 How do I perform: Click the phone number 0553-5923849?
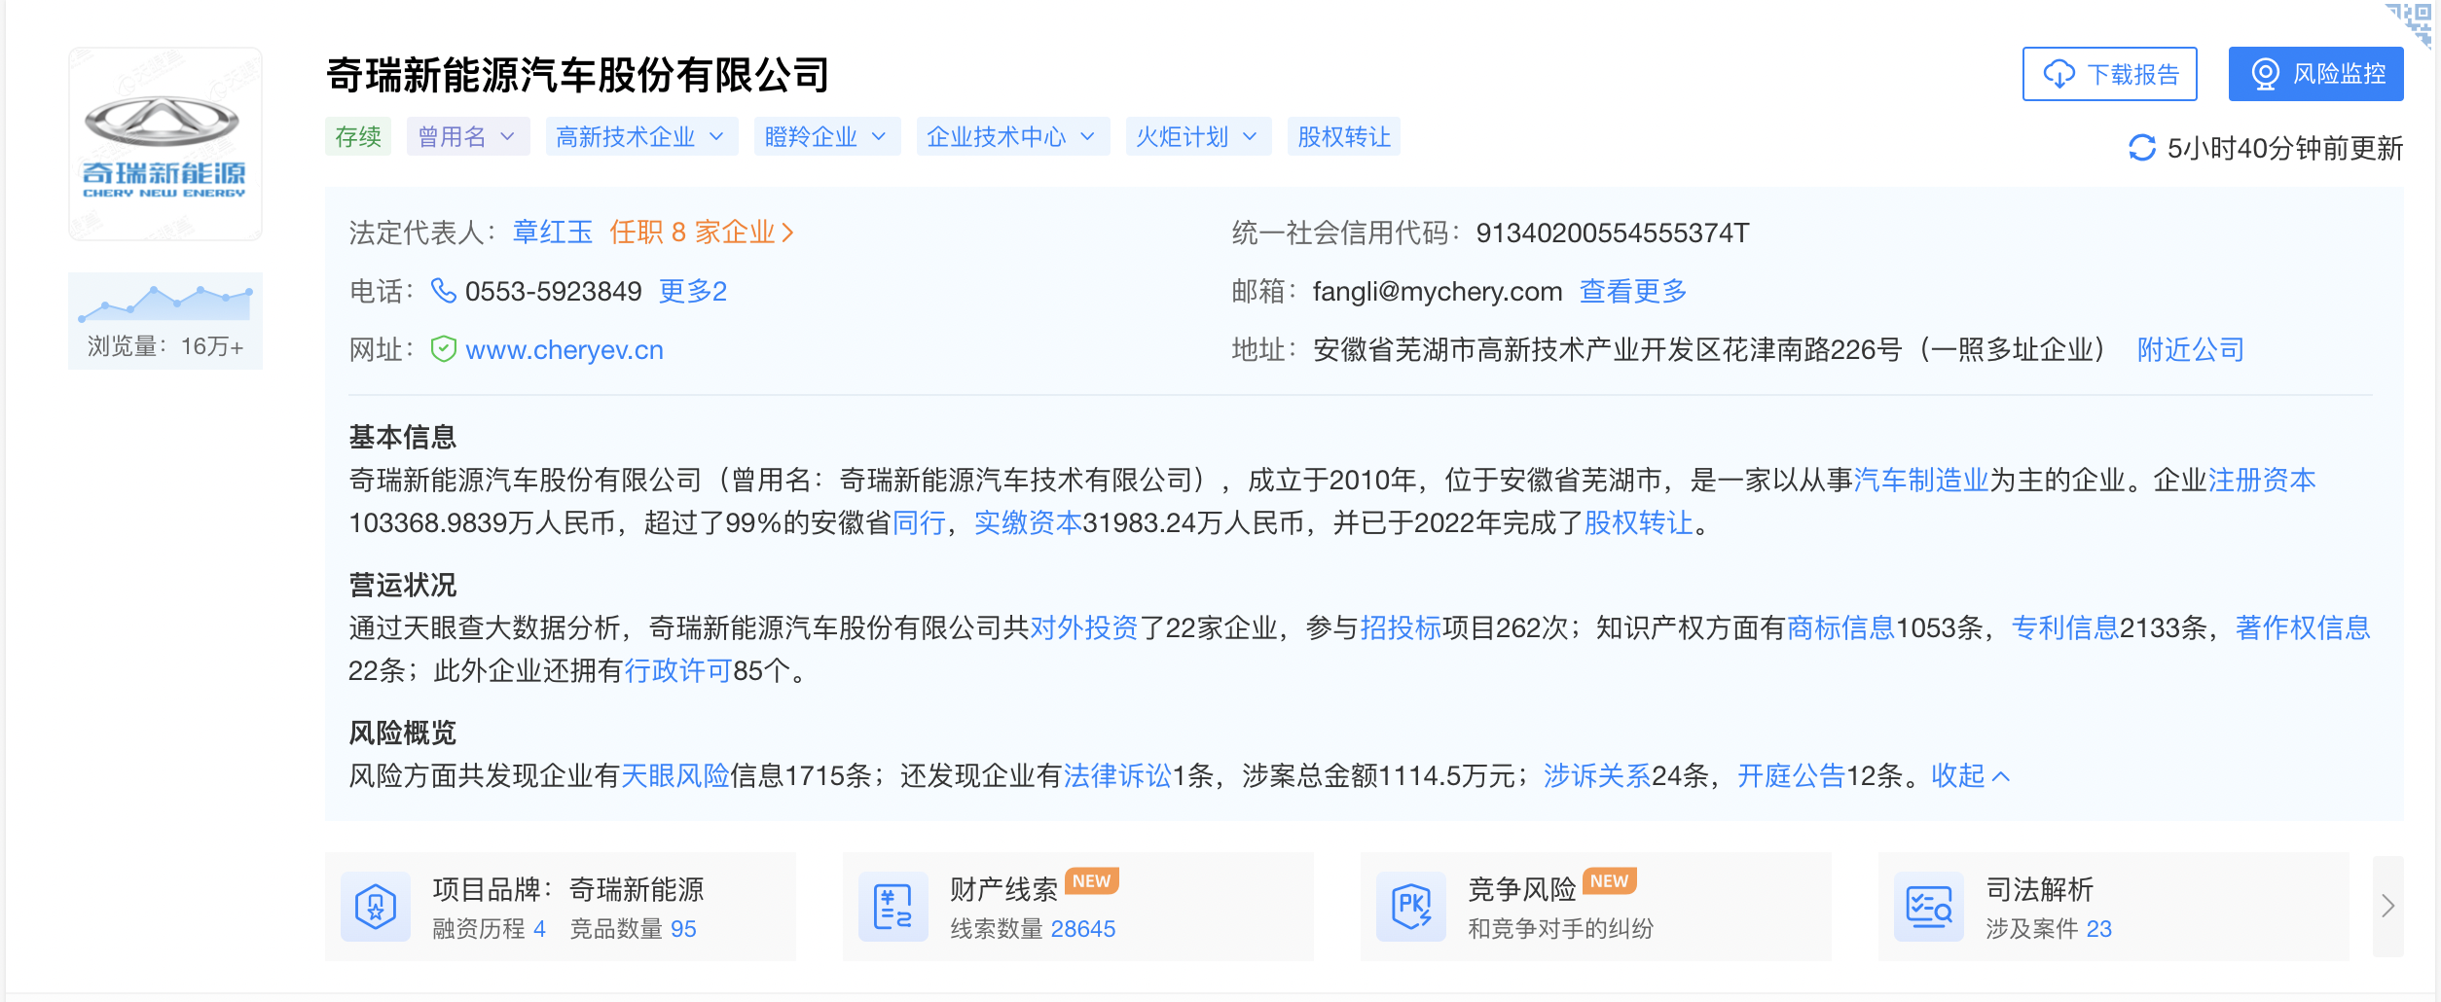tap(554, 291)
